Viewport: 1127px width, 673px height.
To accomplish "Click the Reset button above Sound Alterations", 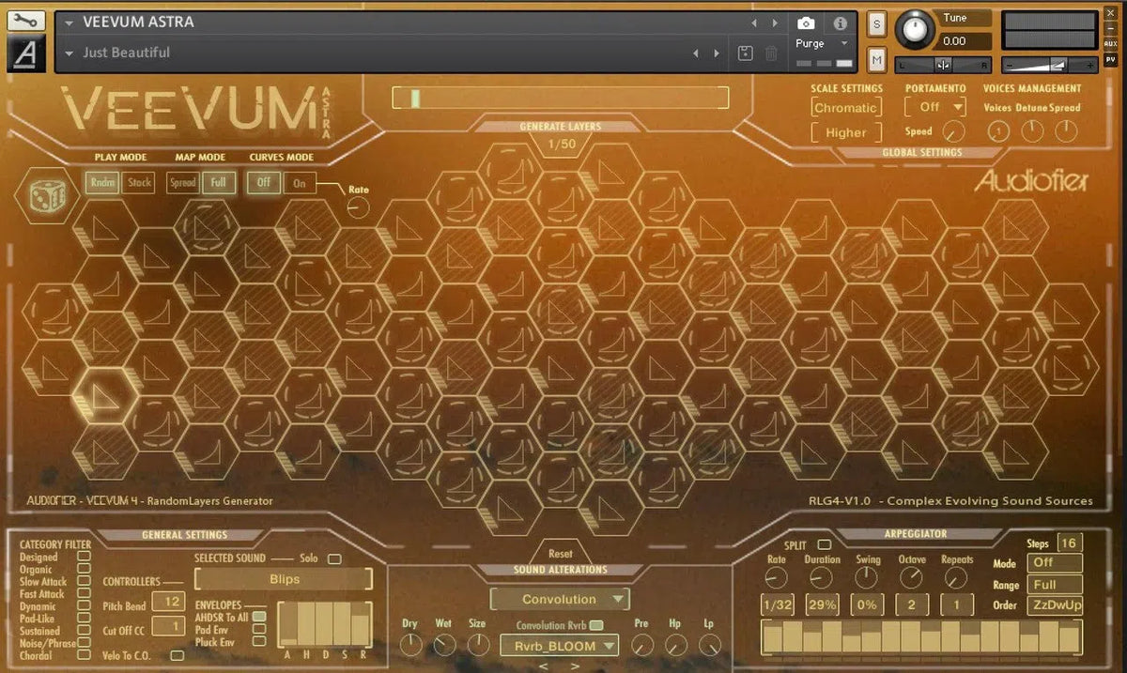I will coord(561,553).
